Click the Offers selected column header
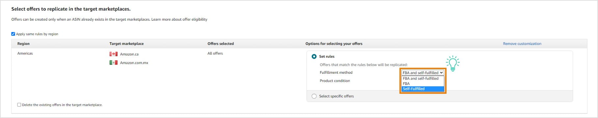Viewport: 598px width, 118px height. tap(221, 44)
